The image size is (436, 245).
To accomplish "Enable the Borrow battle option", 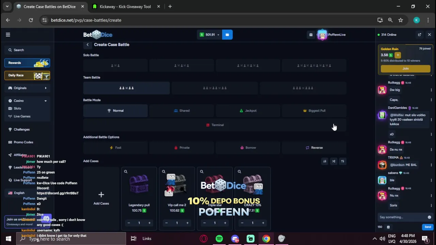I will pos(248,148).
